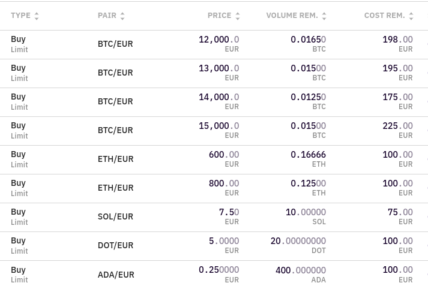Viewport: 428px width, 295px height.
Task: Sort by the VOLUME REM. header text
Action: coord(292,16)
